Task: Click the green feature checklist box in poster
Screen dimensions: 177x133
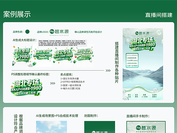Action: [132, 60]
